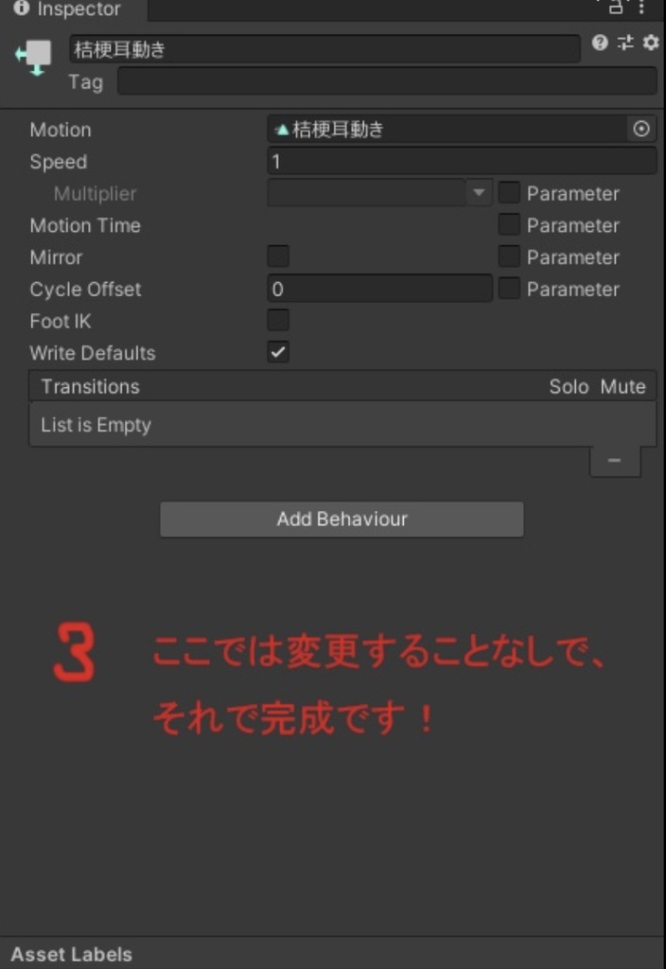Click the Cycle Offset label

click(x=85, y=290)
